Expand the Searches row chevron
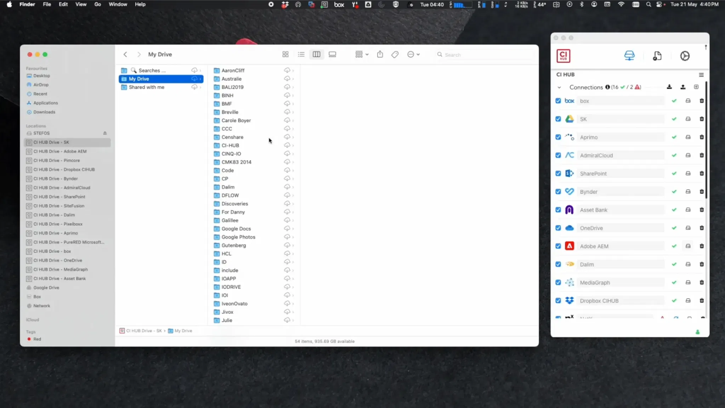This screenshot has height=408, width=725. coord(200,70)
